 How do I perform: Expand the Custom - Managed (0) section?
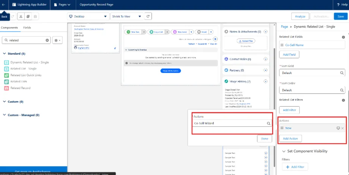(21, 115)
